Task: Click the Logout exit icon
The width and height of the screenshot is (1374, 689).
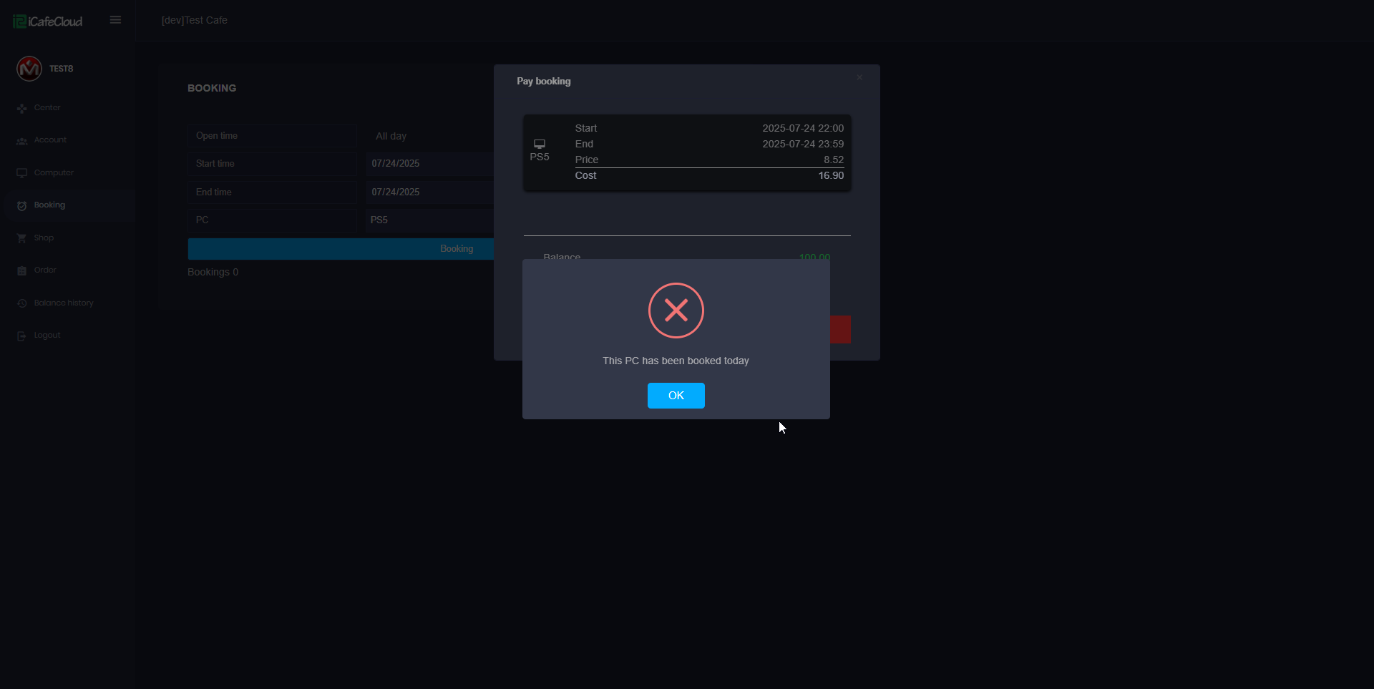Action: pos(21,336)
